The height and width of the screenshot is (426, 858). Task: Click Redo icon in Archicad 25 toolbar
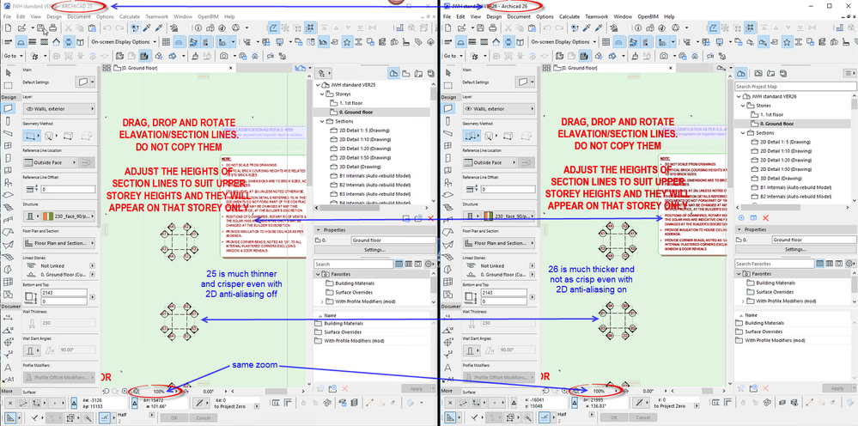pos(119,27)
